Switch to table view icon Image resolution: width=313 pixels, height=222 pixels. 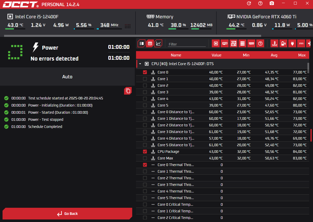tap(150, 43)
